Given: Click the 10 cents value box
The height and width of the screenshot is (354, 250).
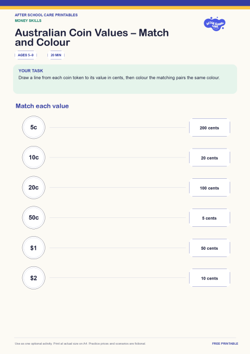Looking at the screenshot, I should [x=209, y=278].
